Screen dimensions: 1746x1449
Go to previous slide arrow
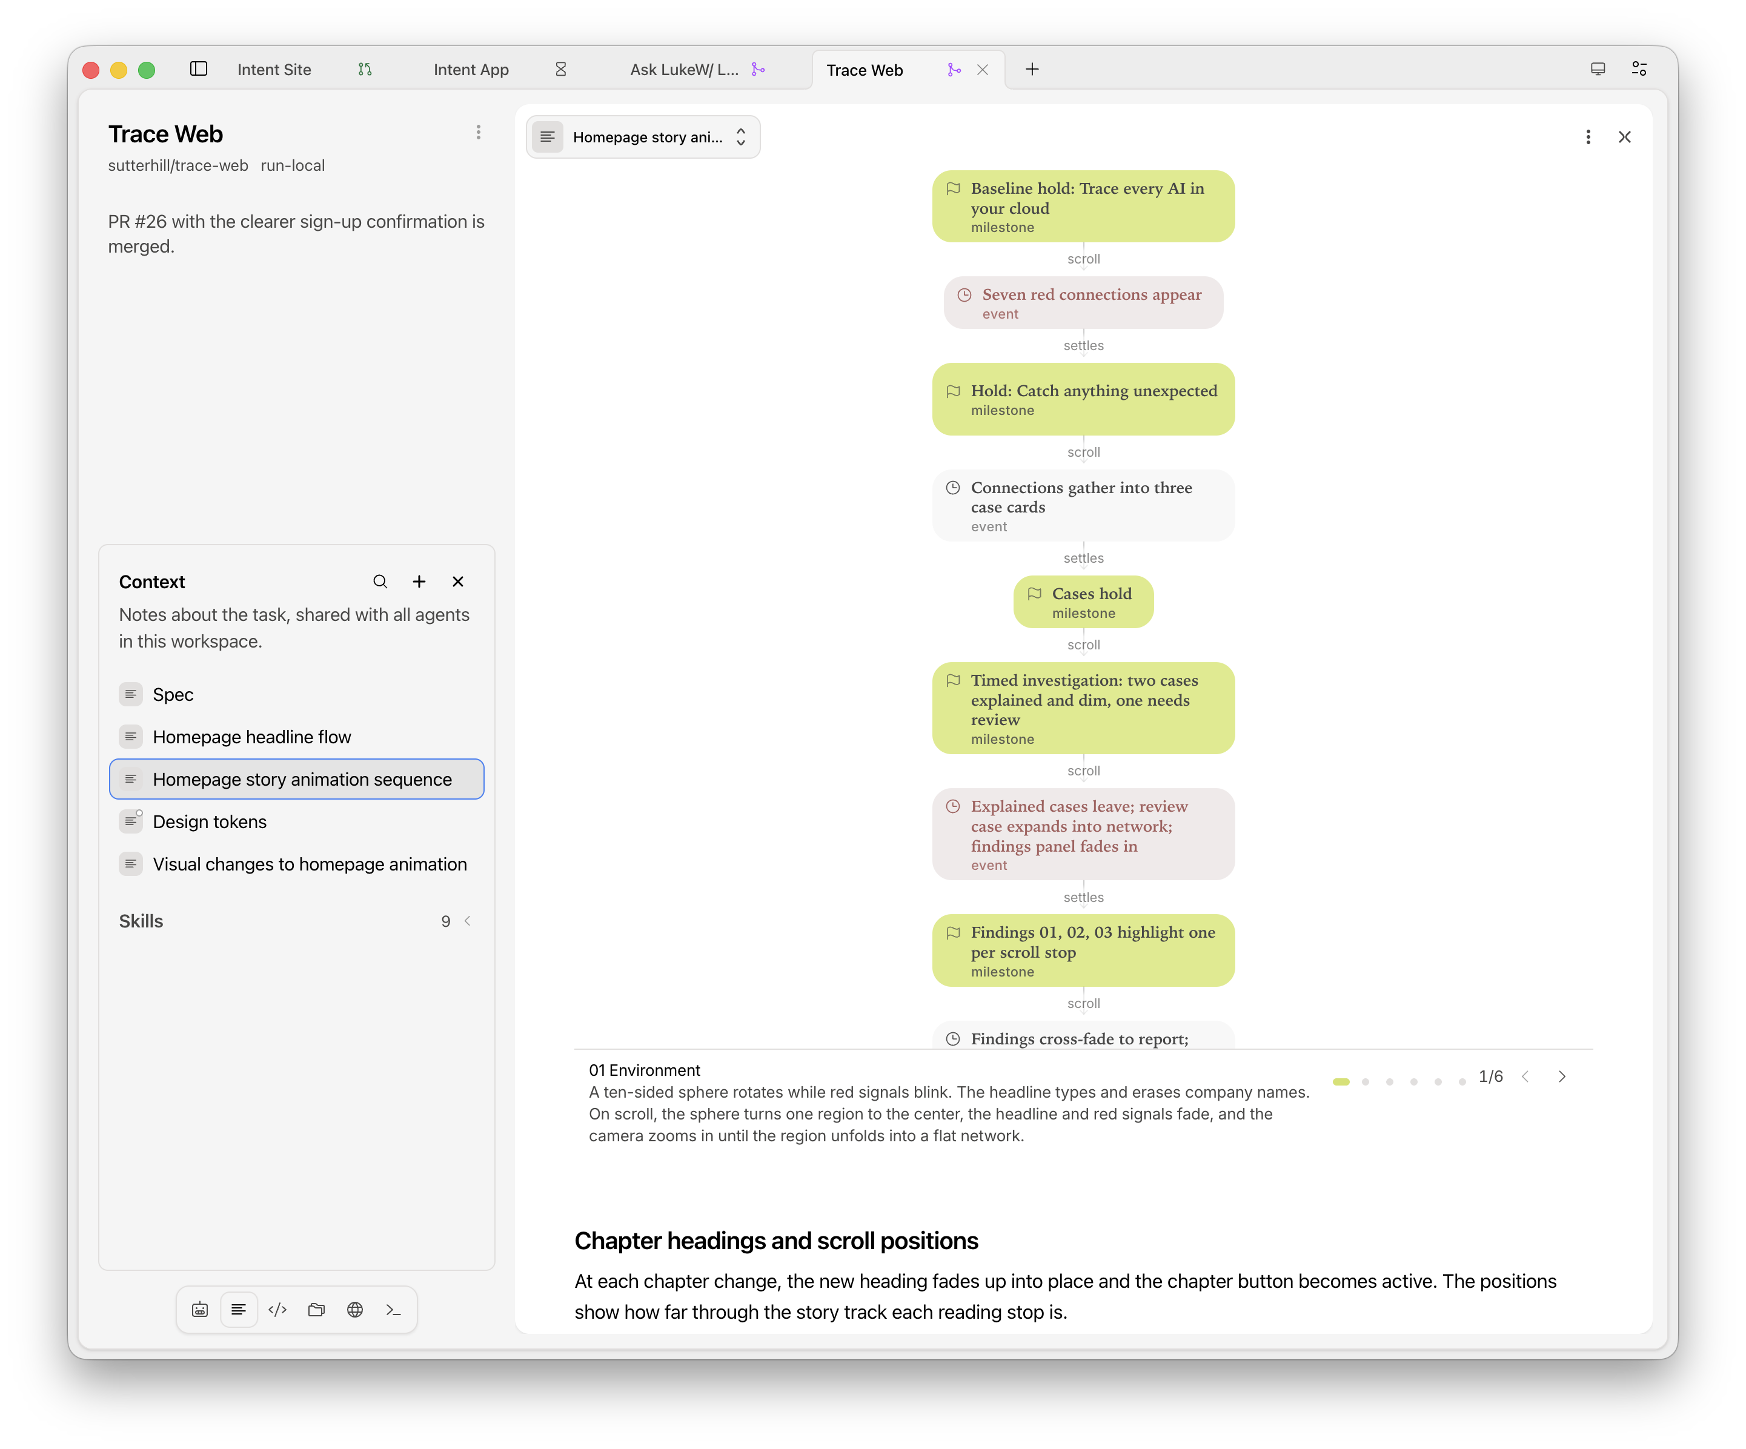pyautogui.click(x=1525, y=1076)
